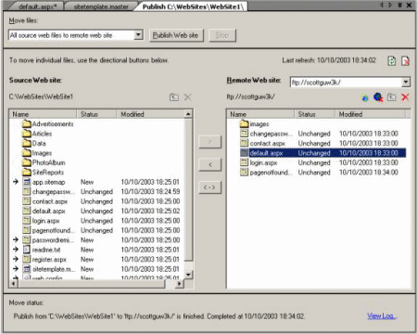Image resolution: width=417 pixels, height=334 pixels.
Task: Click the remote site red delete X icon
Action: 405,97
